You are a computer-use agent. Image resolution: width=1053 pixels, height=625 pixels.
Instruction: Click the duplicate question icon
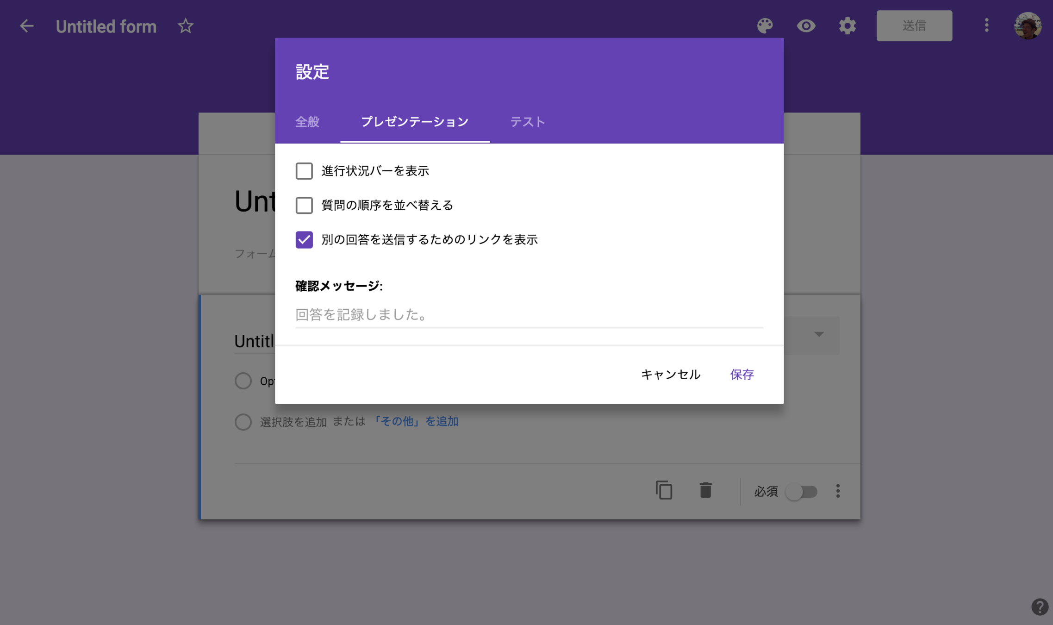point(664,490)
